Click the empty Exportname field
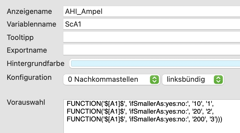 tap(152, 50)
